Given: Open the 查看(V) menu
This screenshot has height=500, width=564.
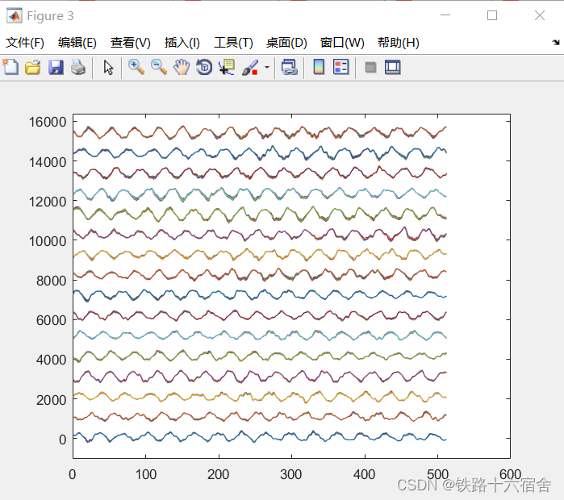Looking at the screenshot, I should pyautogui.click(x=131, y=43).
